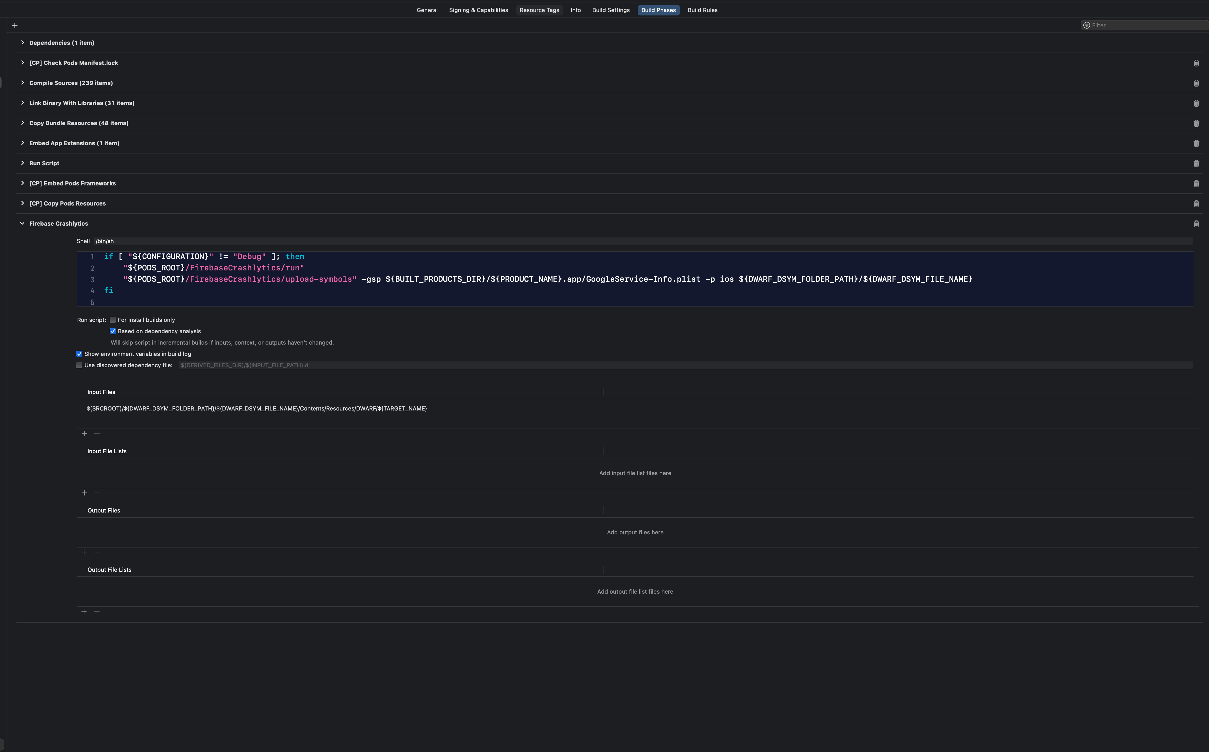This screenshot has height=752, width=1209.
Task: Click trash icon for Compile Sources
Action: tap(1196, 83)
